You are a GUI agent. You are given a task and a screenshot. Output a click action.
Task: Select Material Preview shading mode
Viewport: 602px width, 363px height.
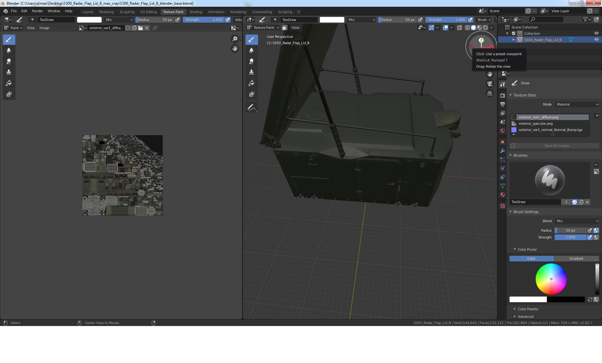coord(479,28)
